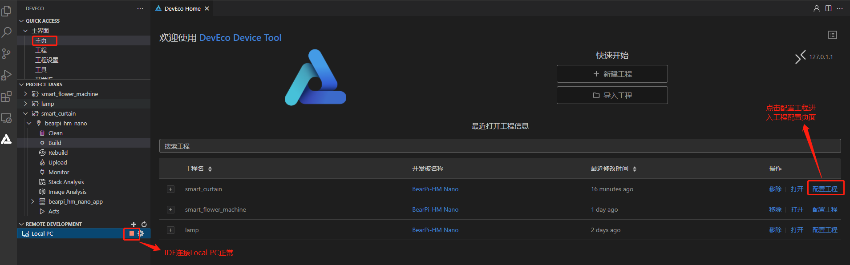Collapse the bearpi_hm_nano node

tap(29, 123)
